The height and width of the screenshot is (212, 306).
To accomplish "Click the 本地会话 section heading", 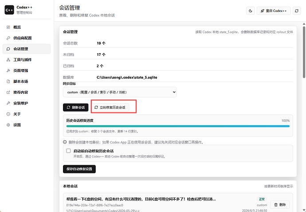I will [70, 186].
